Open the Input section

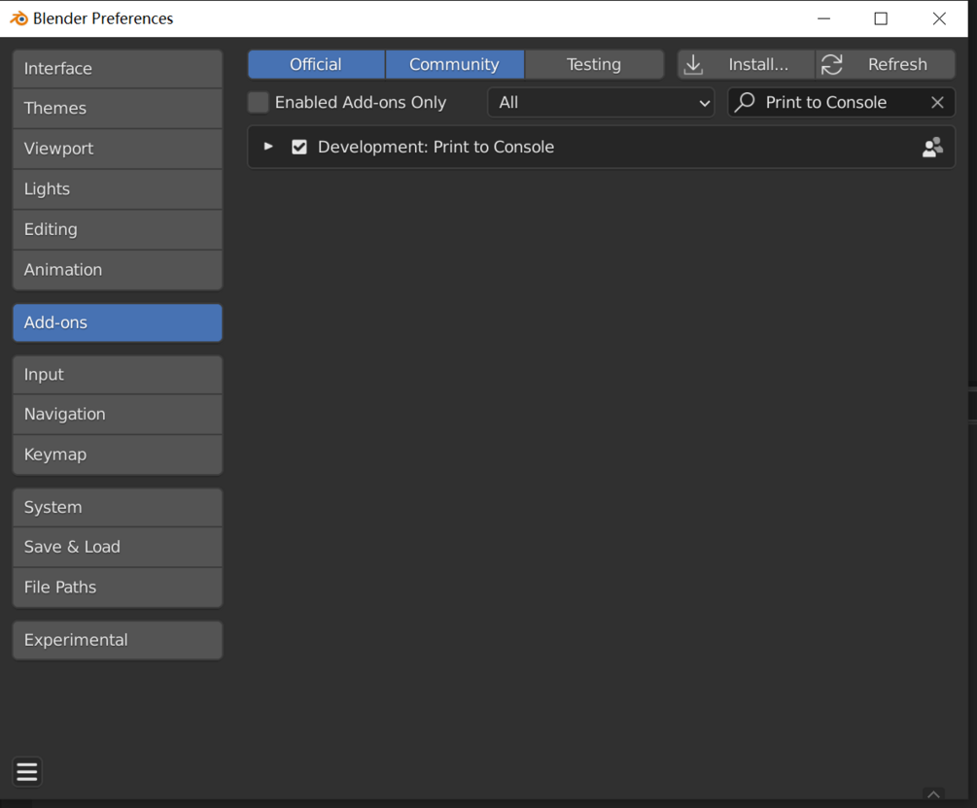[x=117, y=375]
